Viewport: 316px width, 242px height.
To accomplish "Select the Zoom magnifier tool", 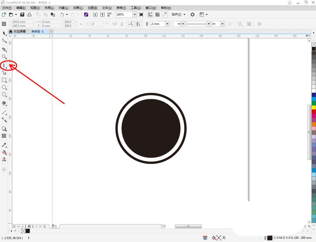I will coord(4,56).
